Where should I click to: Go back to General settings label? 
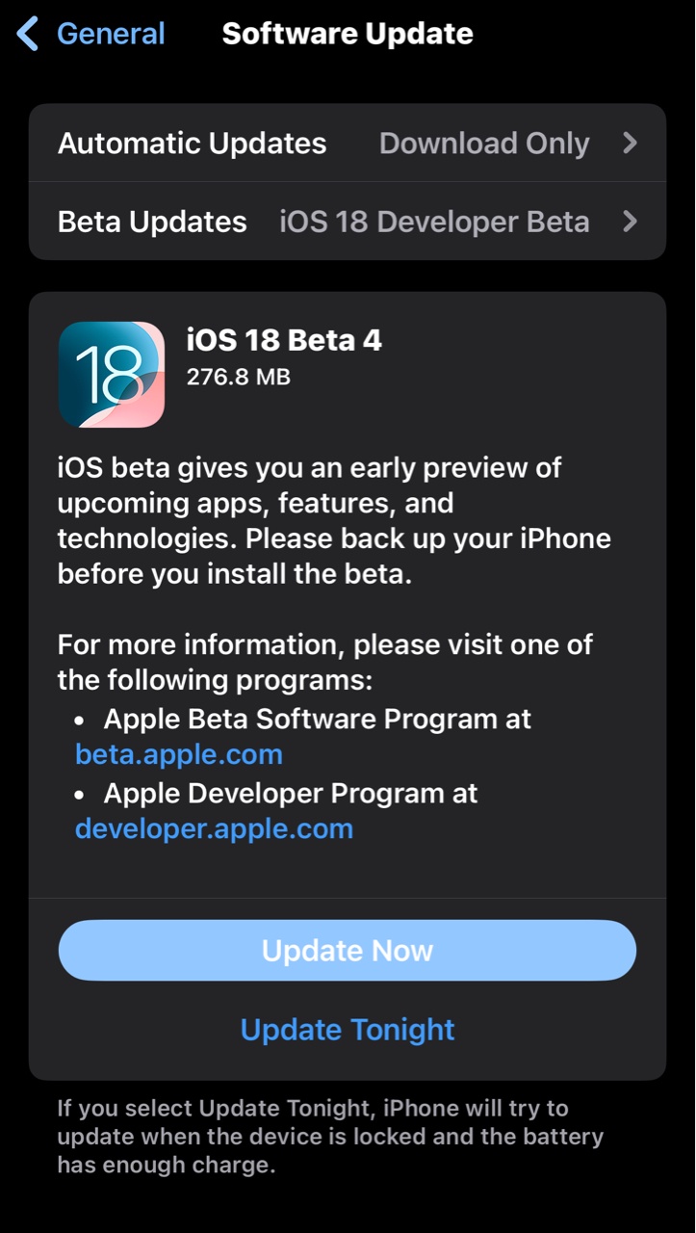click(x=111, y=35)
